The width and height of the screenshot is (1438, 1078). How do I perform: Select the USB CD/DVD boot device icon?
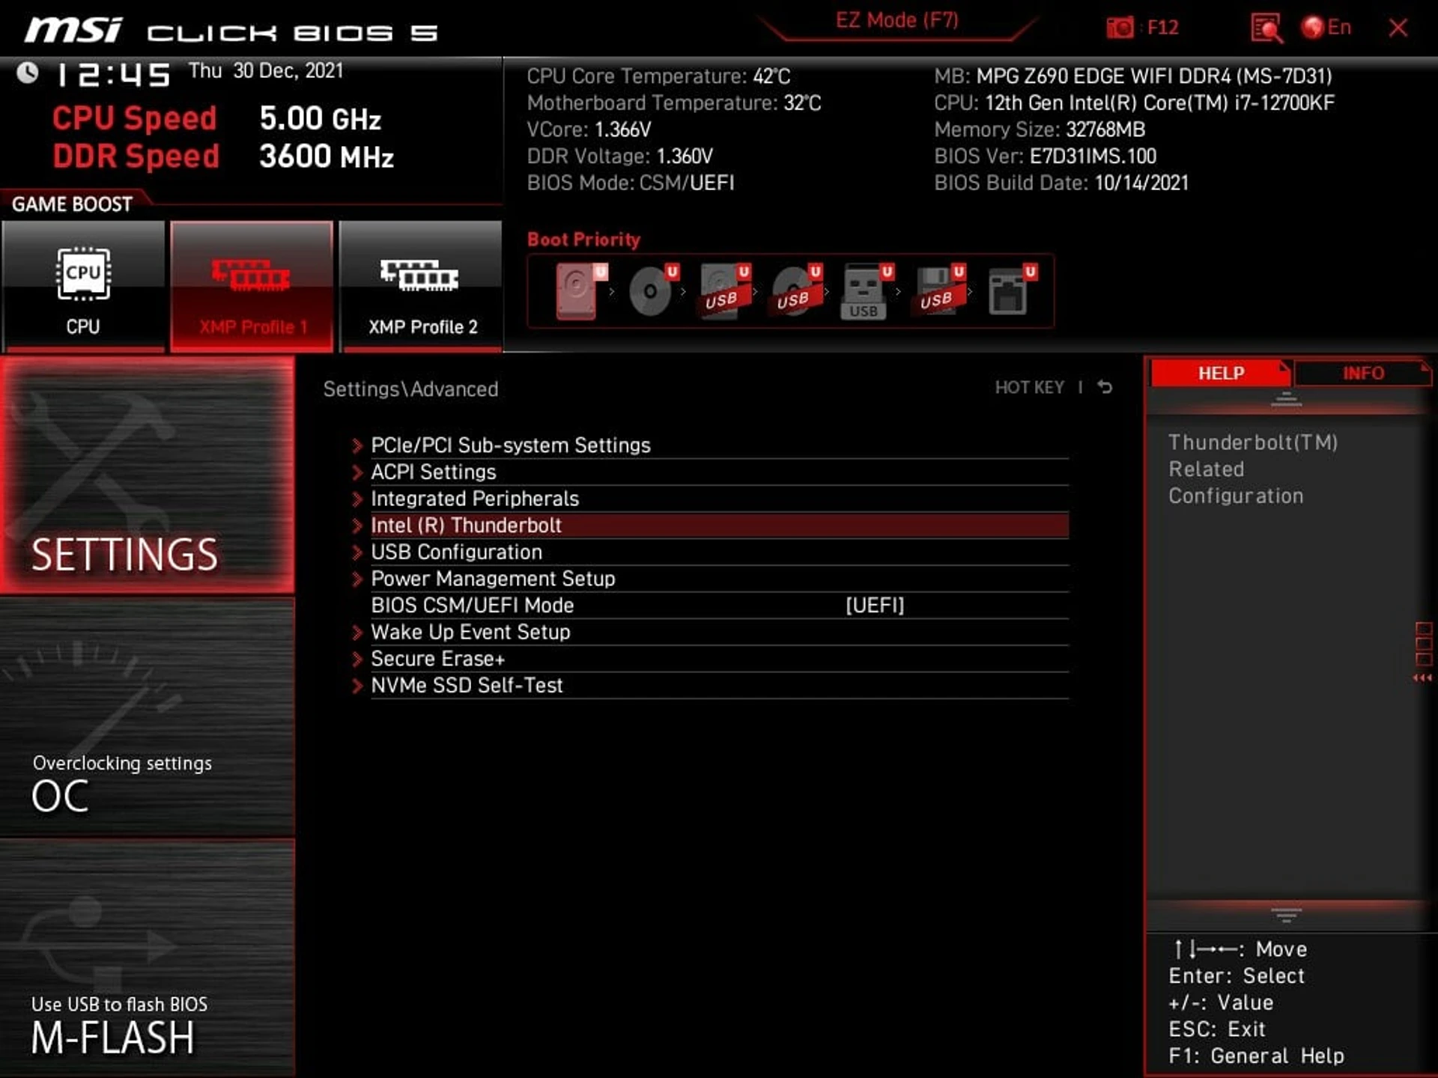click(795, 291)
